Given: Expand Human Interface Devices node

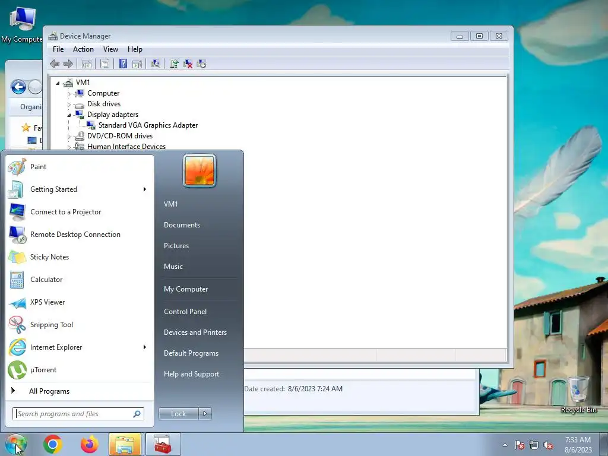Looking at the screenshot, I should (x=69, y=147).
